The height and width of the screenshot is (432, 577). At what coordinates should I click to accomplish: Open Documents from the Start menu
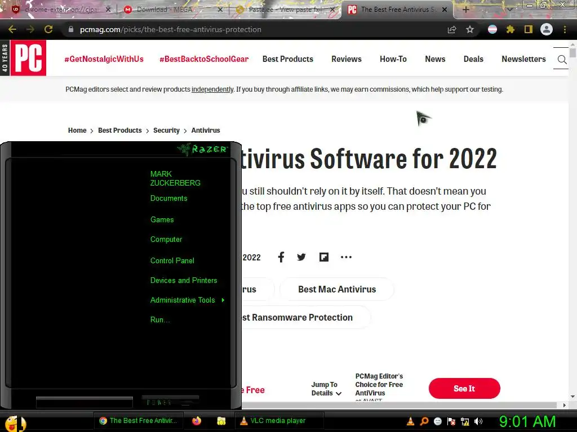click(168, 199)
